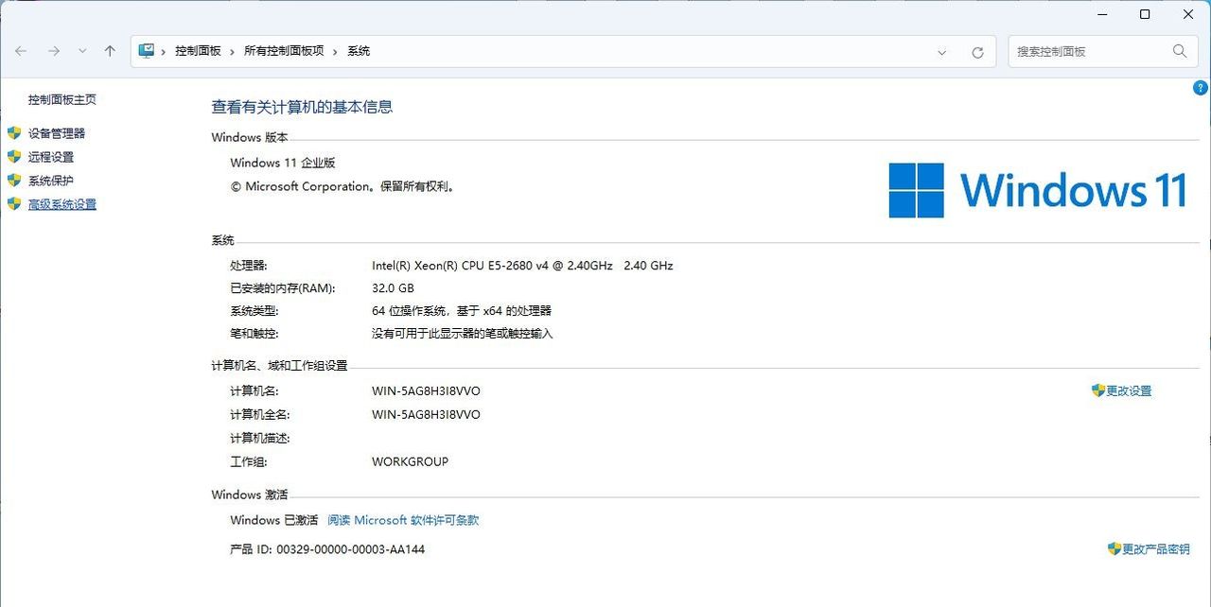Open 阅读 Microsoft 软件许可条款 link
The image size is (1211, 607).
[403, 520]
